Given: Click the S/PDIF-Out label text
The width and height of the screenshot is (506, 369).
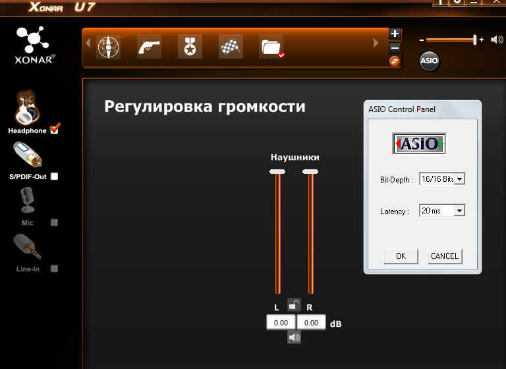Looking at the screenshot, I should pyautogui.click(x=28, y=177).
